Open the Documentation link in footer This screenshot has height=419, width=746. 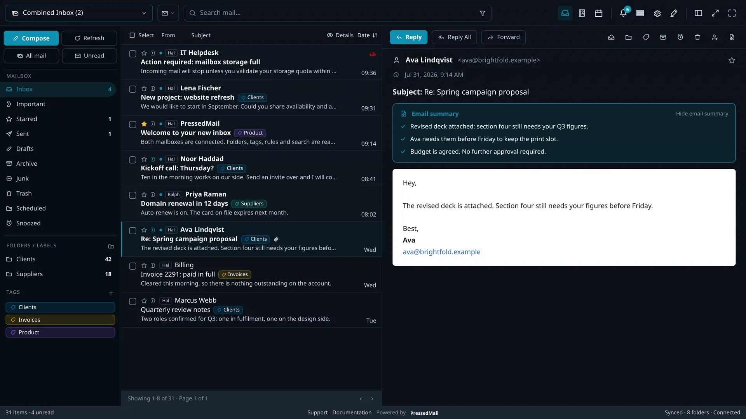[x=352, y=413]
